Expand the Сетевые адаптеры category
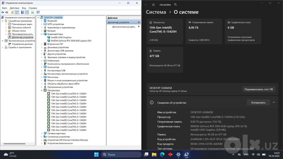Screen dimensions: 283x159 pos(42,133)
